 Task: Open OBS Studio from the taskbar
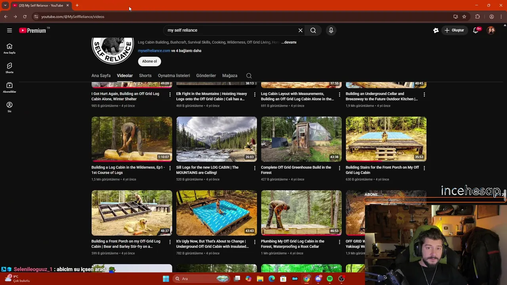click(341, 279)
